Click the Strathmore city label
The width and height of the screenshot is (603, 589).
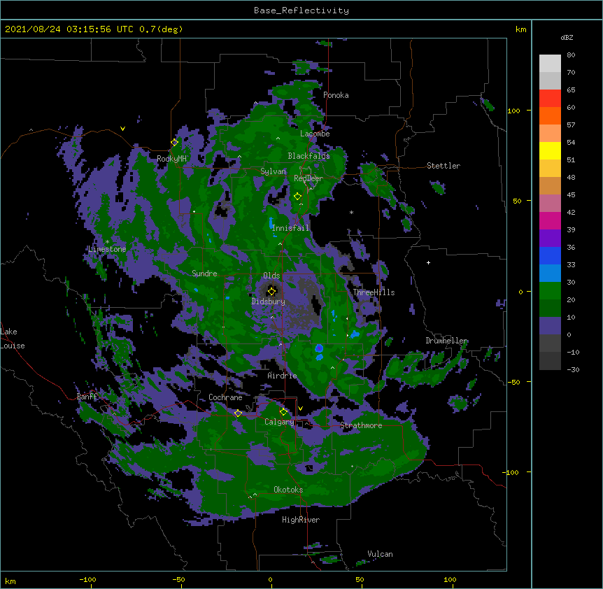click(361, 425)
